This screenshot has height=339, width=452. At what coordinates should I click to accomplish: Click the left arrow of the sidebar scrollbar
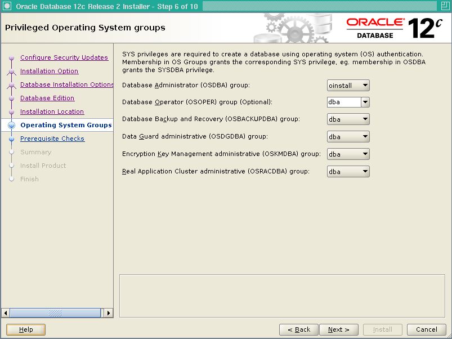[6, 313]
